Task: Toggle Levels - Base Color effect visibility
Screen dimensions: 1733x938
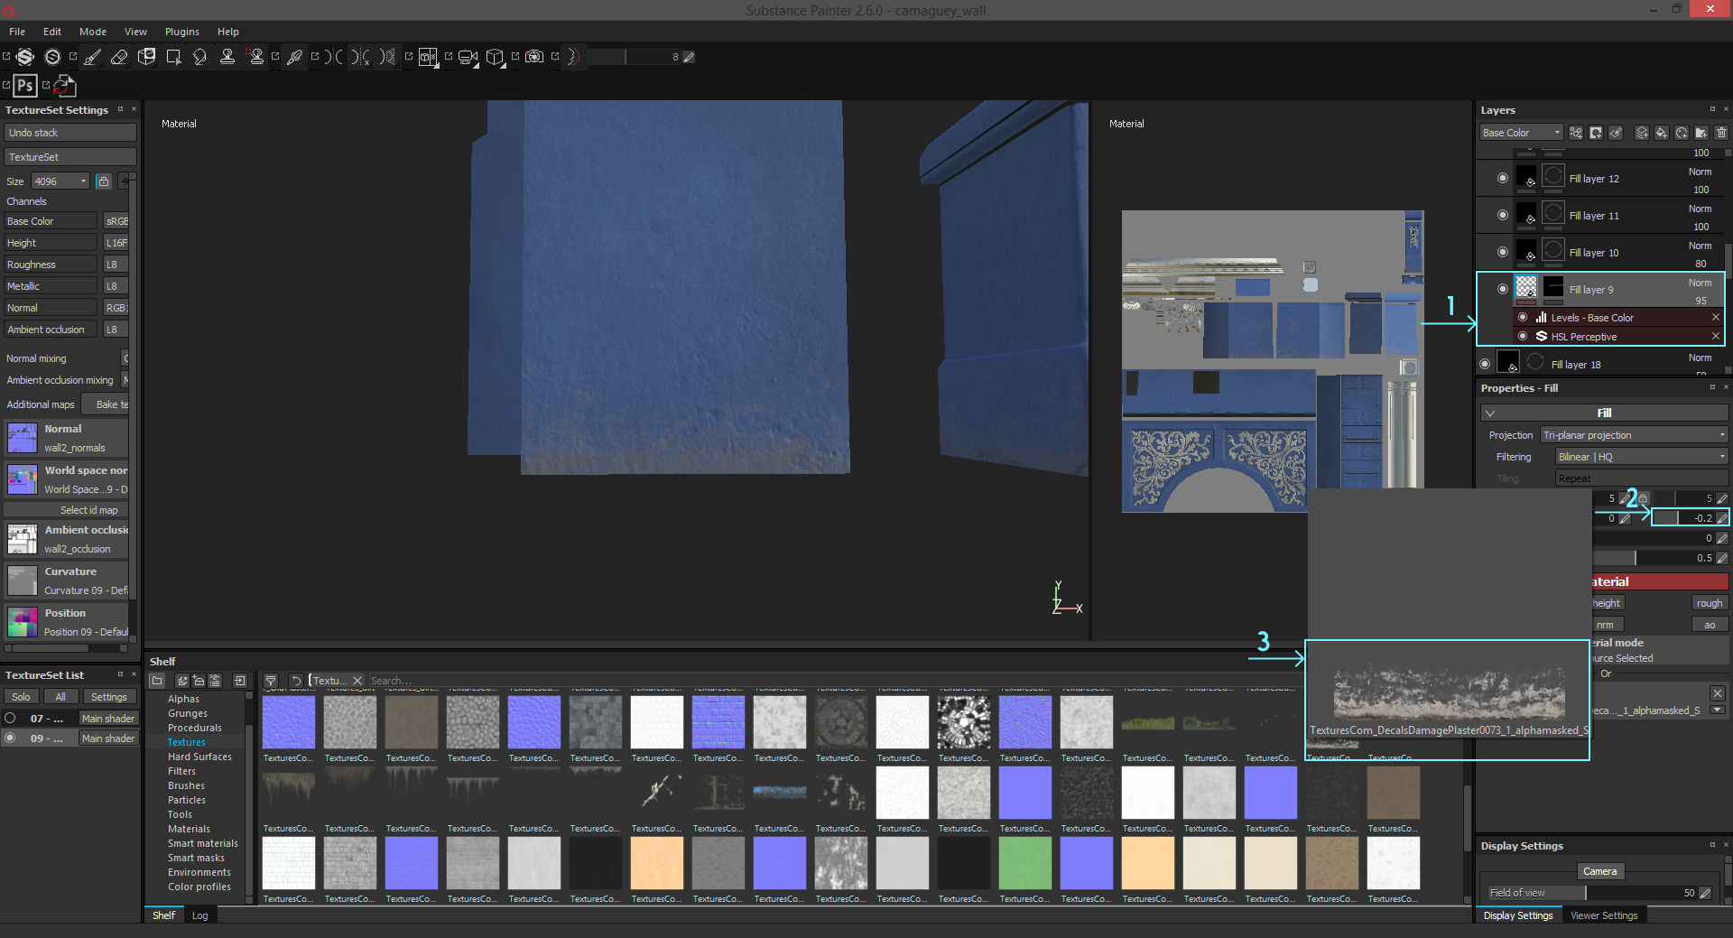Action: coord(1524,318)
